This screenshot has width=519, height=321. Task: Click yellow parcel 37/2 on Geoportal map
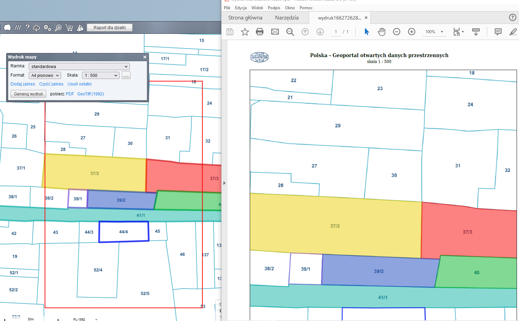point(95,173)
